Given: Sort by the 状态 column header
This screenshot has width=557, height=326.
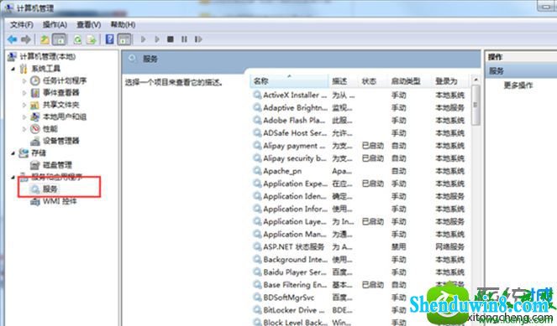Looking at the screenshot, I should [x=373, y=81].
